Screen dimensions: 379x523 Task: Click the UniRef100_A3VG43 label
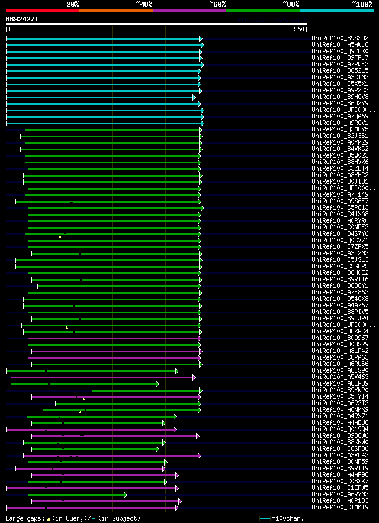tap(340, 455)
